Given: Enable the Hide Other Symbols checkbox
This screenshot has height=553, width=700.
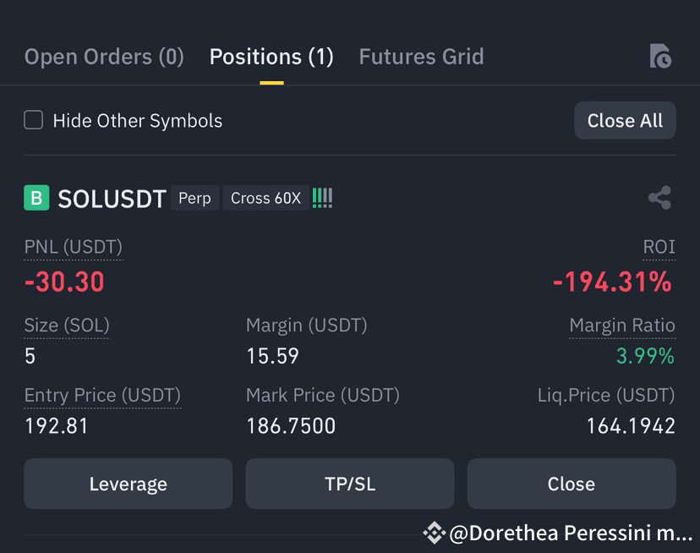Looking at the screenshot, I should coord(33,120).
